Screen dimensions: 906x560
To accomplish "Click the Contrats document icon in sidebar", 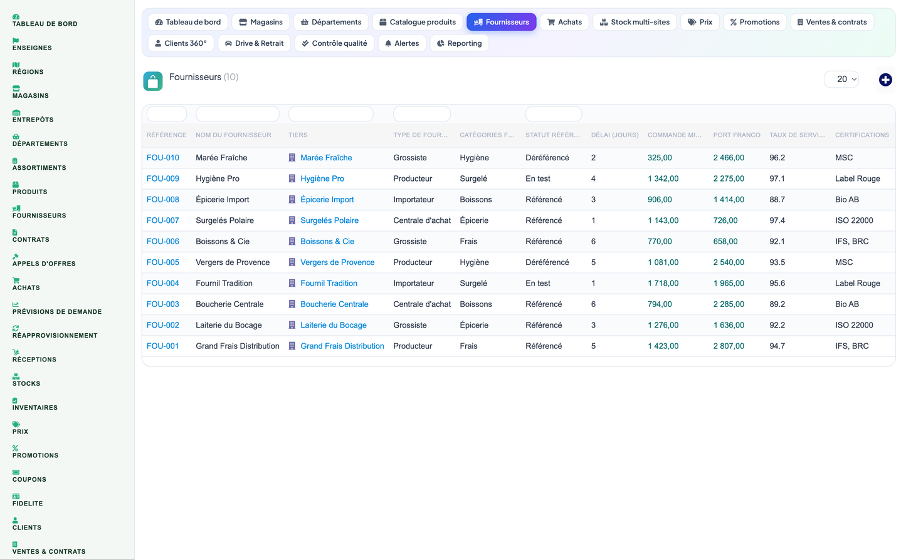I will point(15,232).
